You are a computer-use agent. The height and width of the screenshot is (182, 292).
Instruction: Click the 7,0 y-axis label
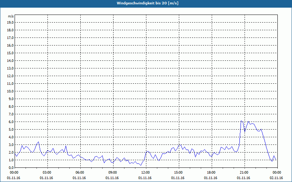[11, 114]
